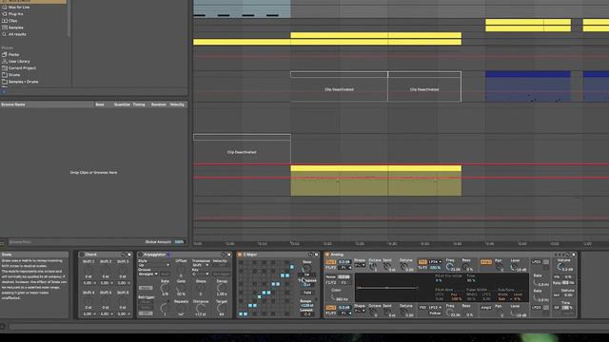Open Samples + Drums folder
This screenshot has height=342, width=609.
click(x=23, y=82)
